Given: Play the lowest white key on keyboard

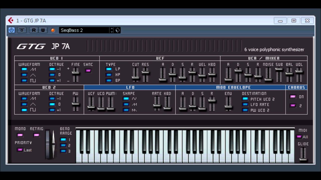Looking at the screenshot, I should [x=79, y=157].
